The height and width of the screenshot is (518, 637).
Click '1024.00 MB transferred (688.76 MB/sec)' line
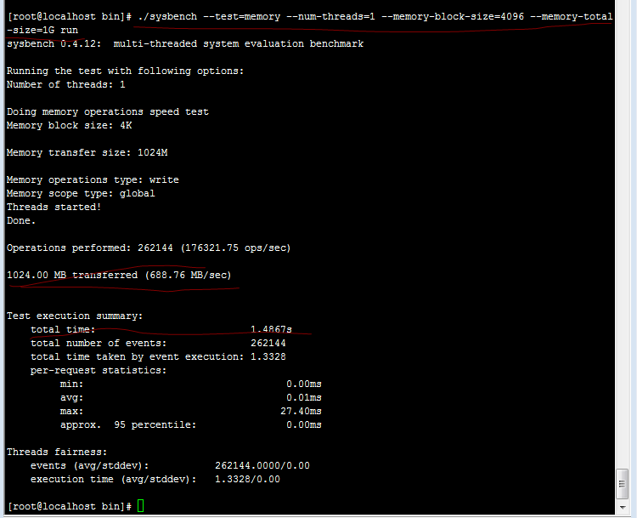(x=119, y=275)
